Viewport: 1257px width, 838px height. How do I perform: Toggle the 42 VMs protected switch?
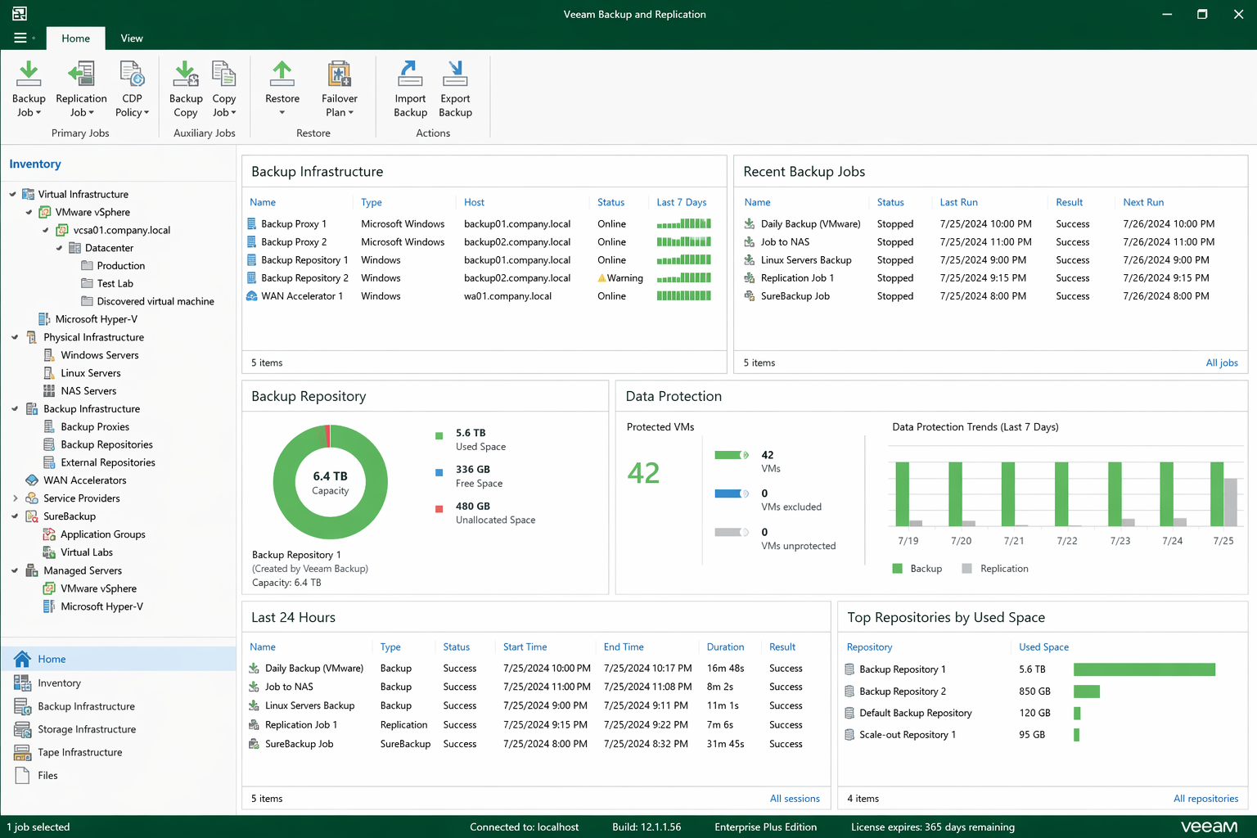[732, 455]
